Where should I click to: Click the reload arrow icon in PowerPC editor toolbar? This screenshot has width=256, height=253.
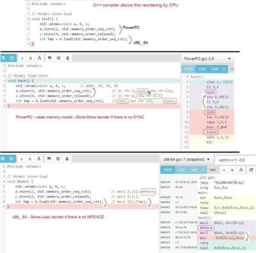pos(59,58)
